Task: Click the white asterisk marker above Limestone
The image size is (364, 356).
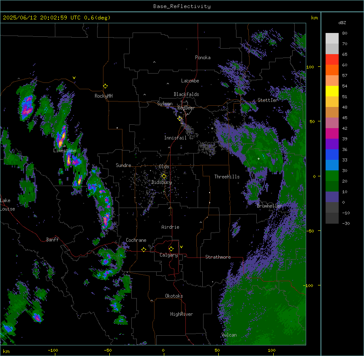Action: click(65, 146)
